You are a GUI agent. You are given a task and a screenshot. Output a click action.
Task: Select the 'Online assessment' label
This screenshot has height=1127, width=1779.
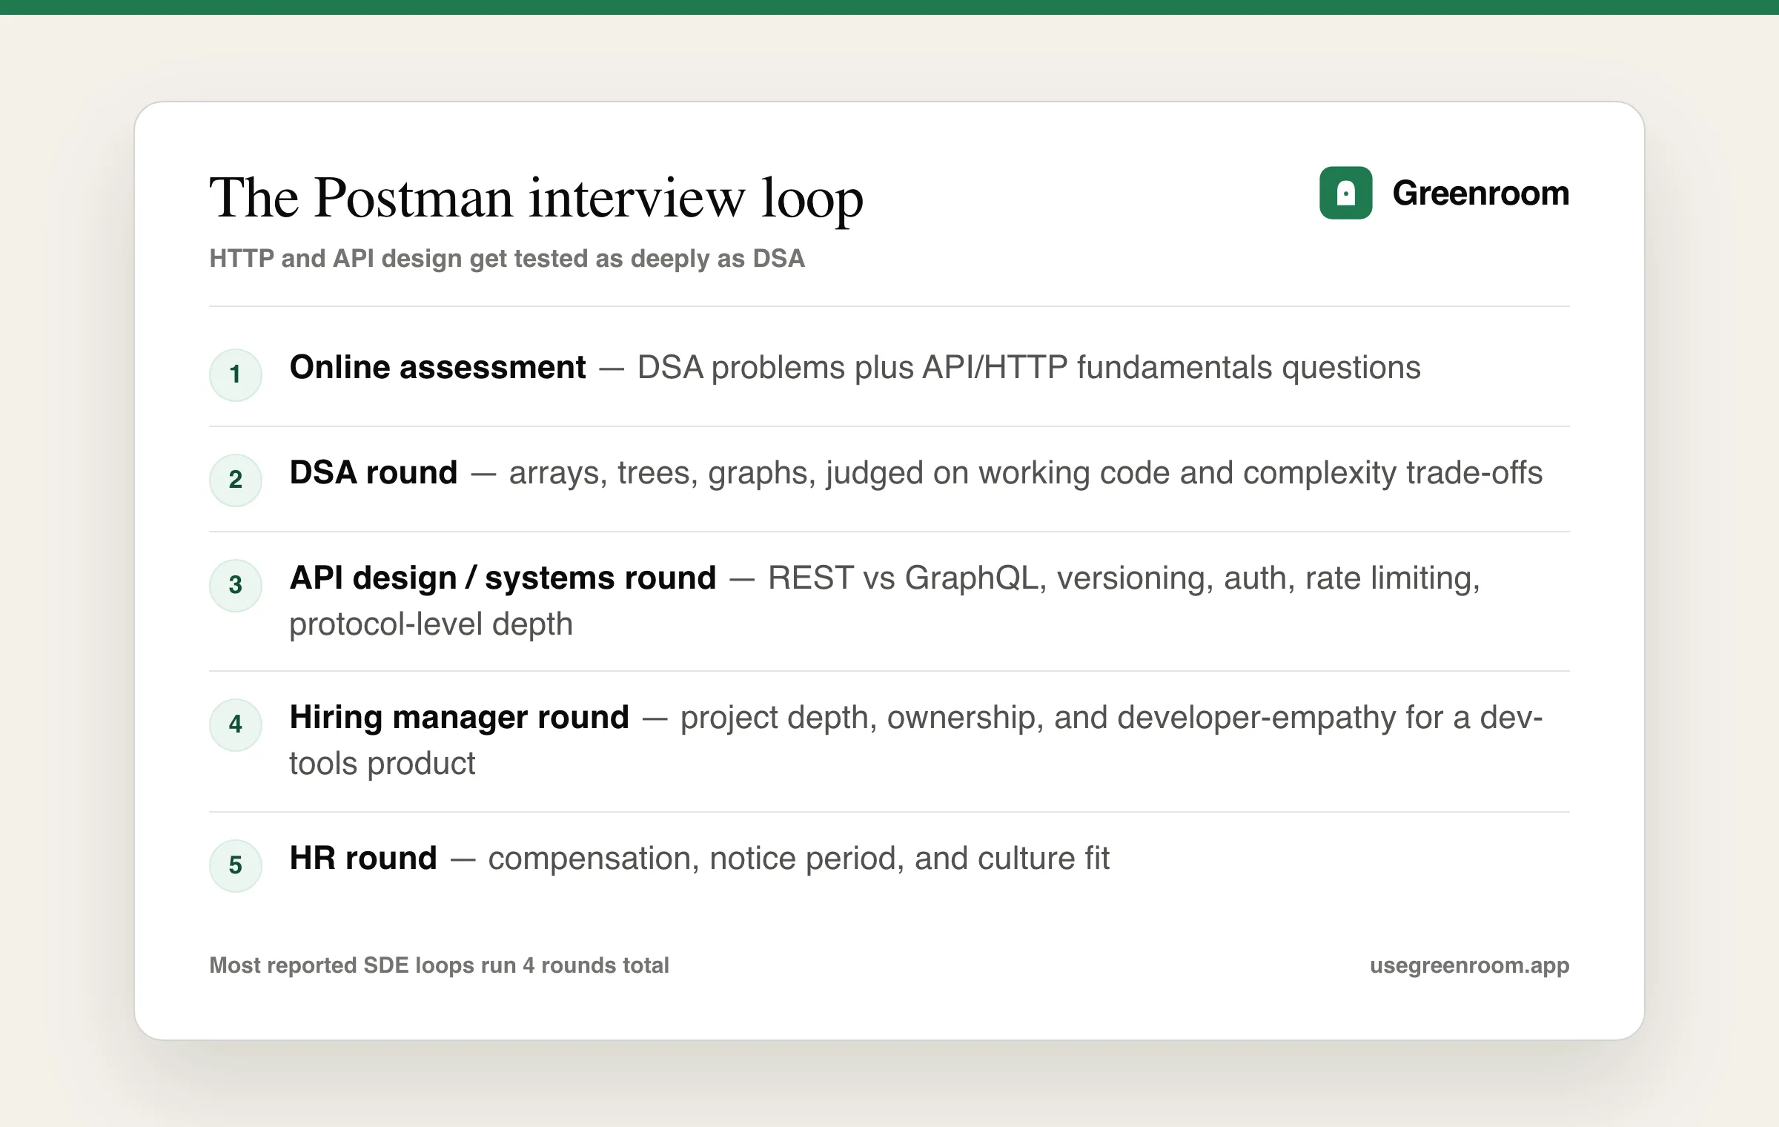[437, 368]
